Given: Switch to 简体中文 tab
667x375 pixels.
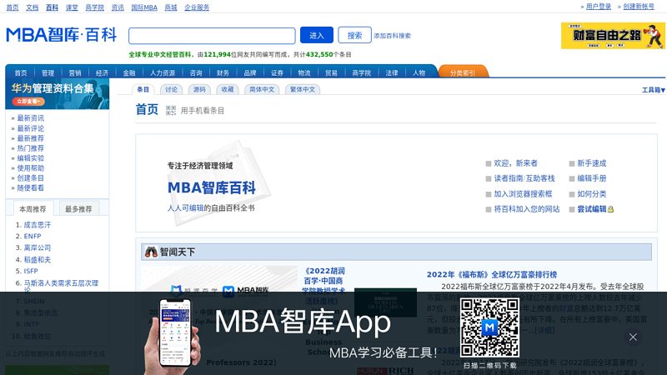Looking at the screenshot, I should (x=262, y=89).
